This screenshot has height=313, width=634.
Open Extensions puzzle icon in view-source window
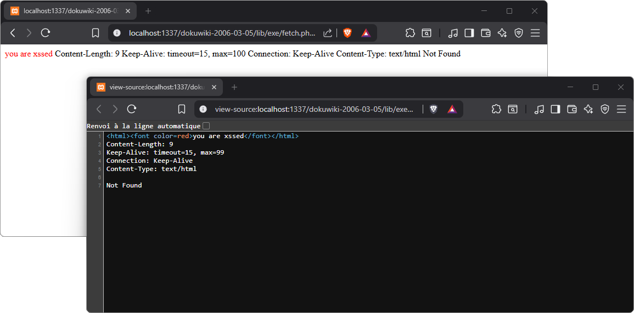[x=496, y=109]
